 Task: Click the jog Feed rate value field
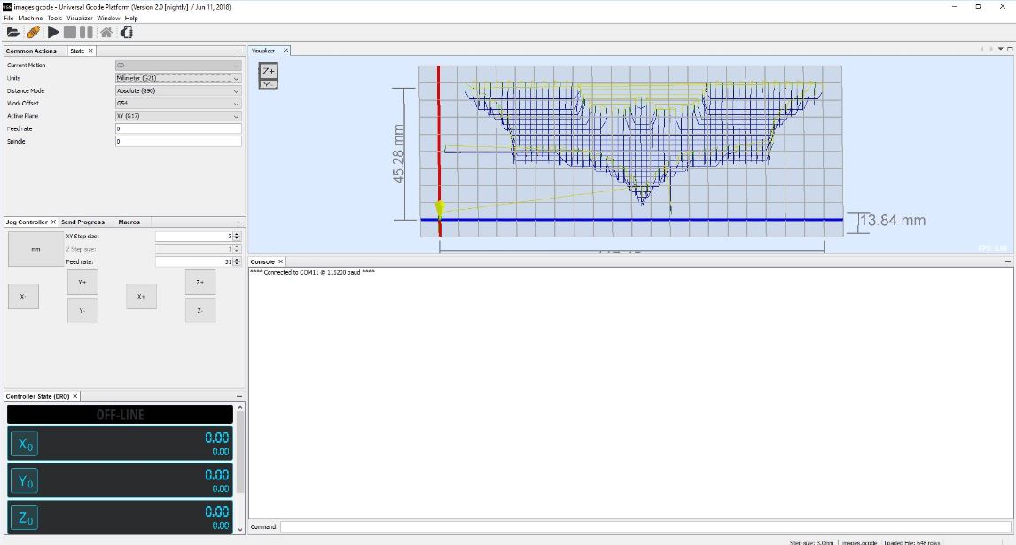click(x=194, y=261)
